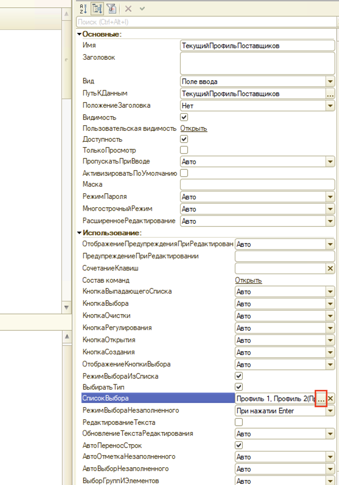Open the Пользовательская видимость link
Viewport: 339px width, 485px height.
tap(194, 129)
